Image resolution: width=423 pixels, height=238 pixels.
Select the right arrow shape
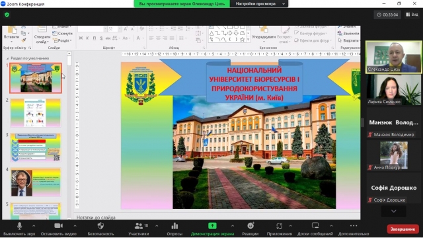pos(230,33)
